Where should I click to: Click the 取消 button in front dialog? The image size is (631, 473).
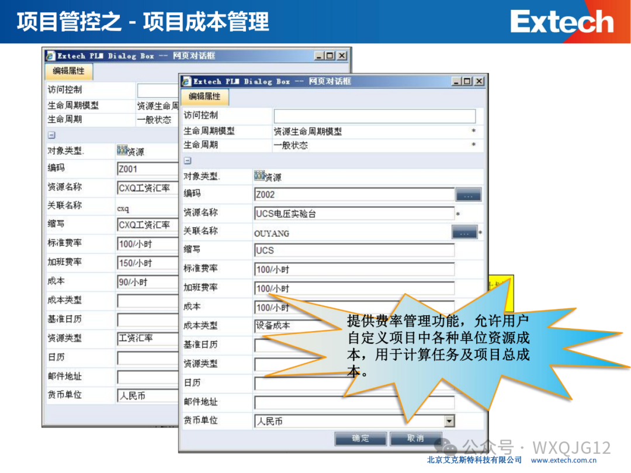(416, 439)
